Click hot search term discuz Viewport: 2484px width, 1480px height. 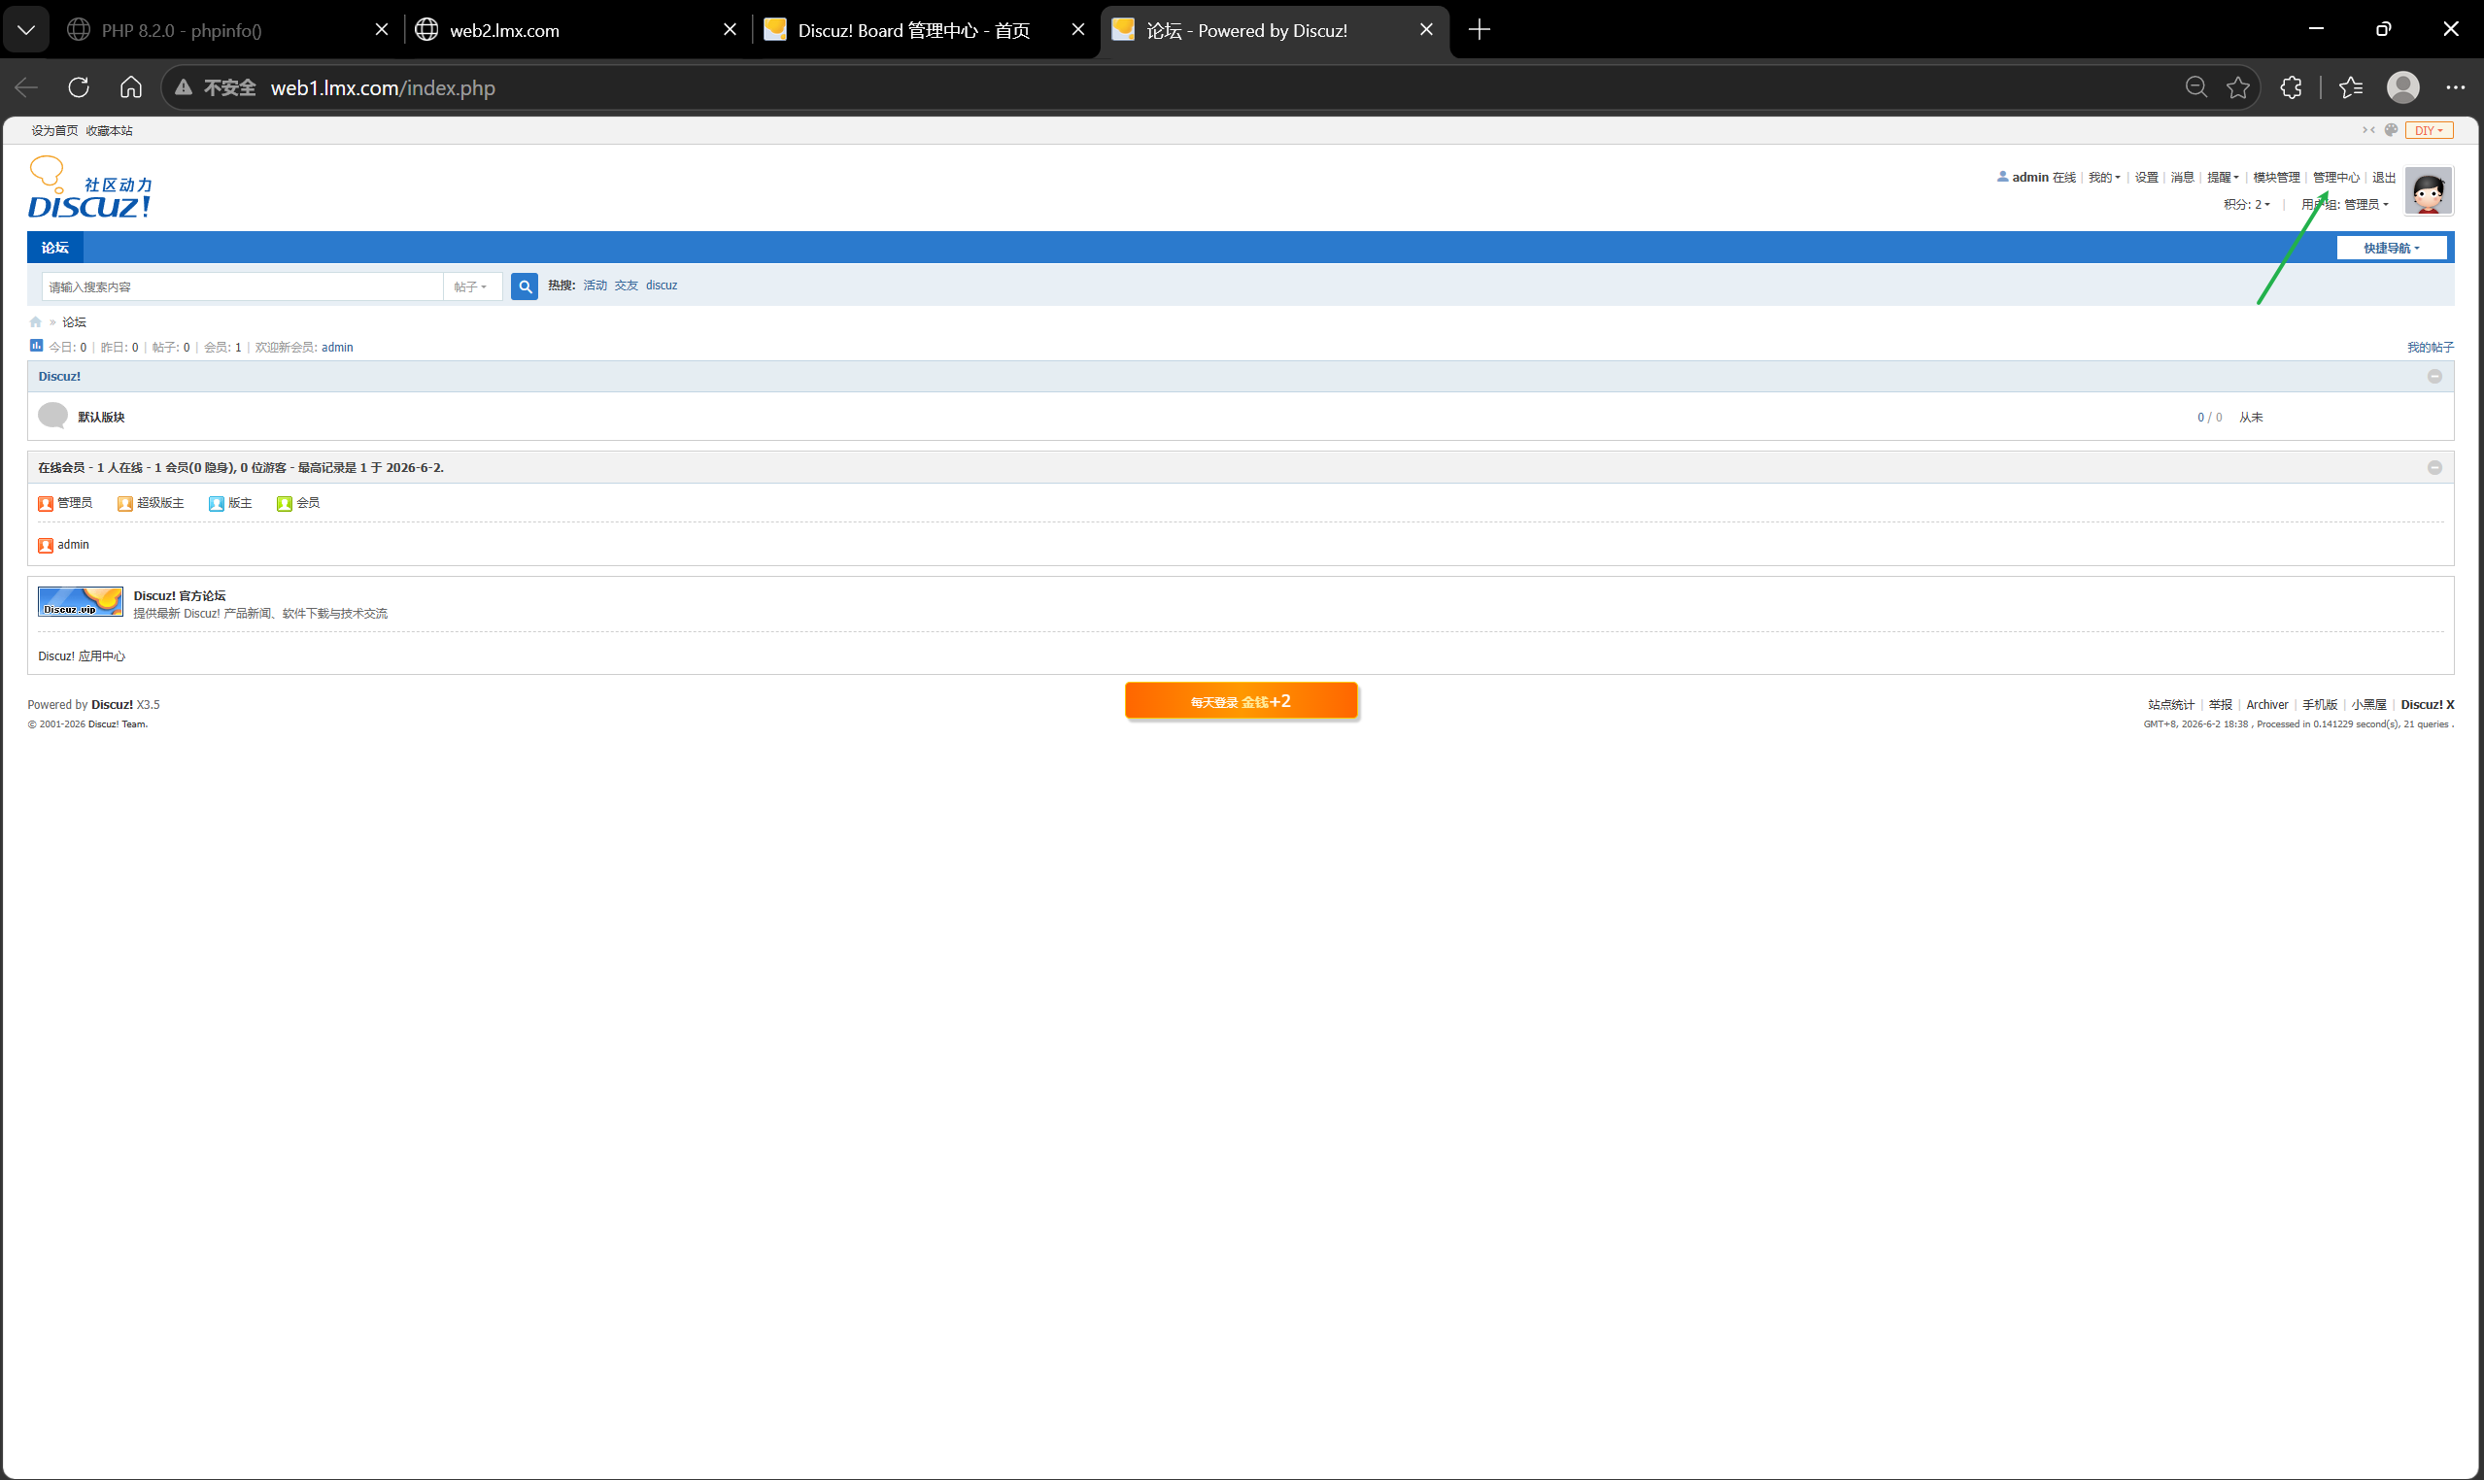click(661, 286)
